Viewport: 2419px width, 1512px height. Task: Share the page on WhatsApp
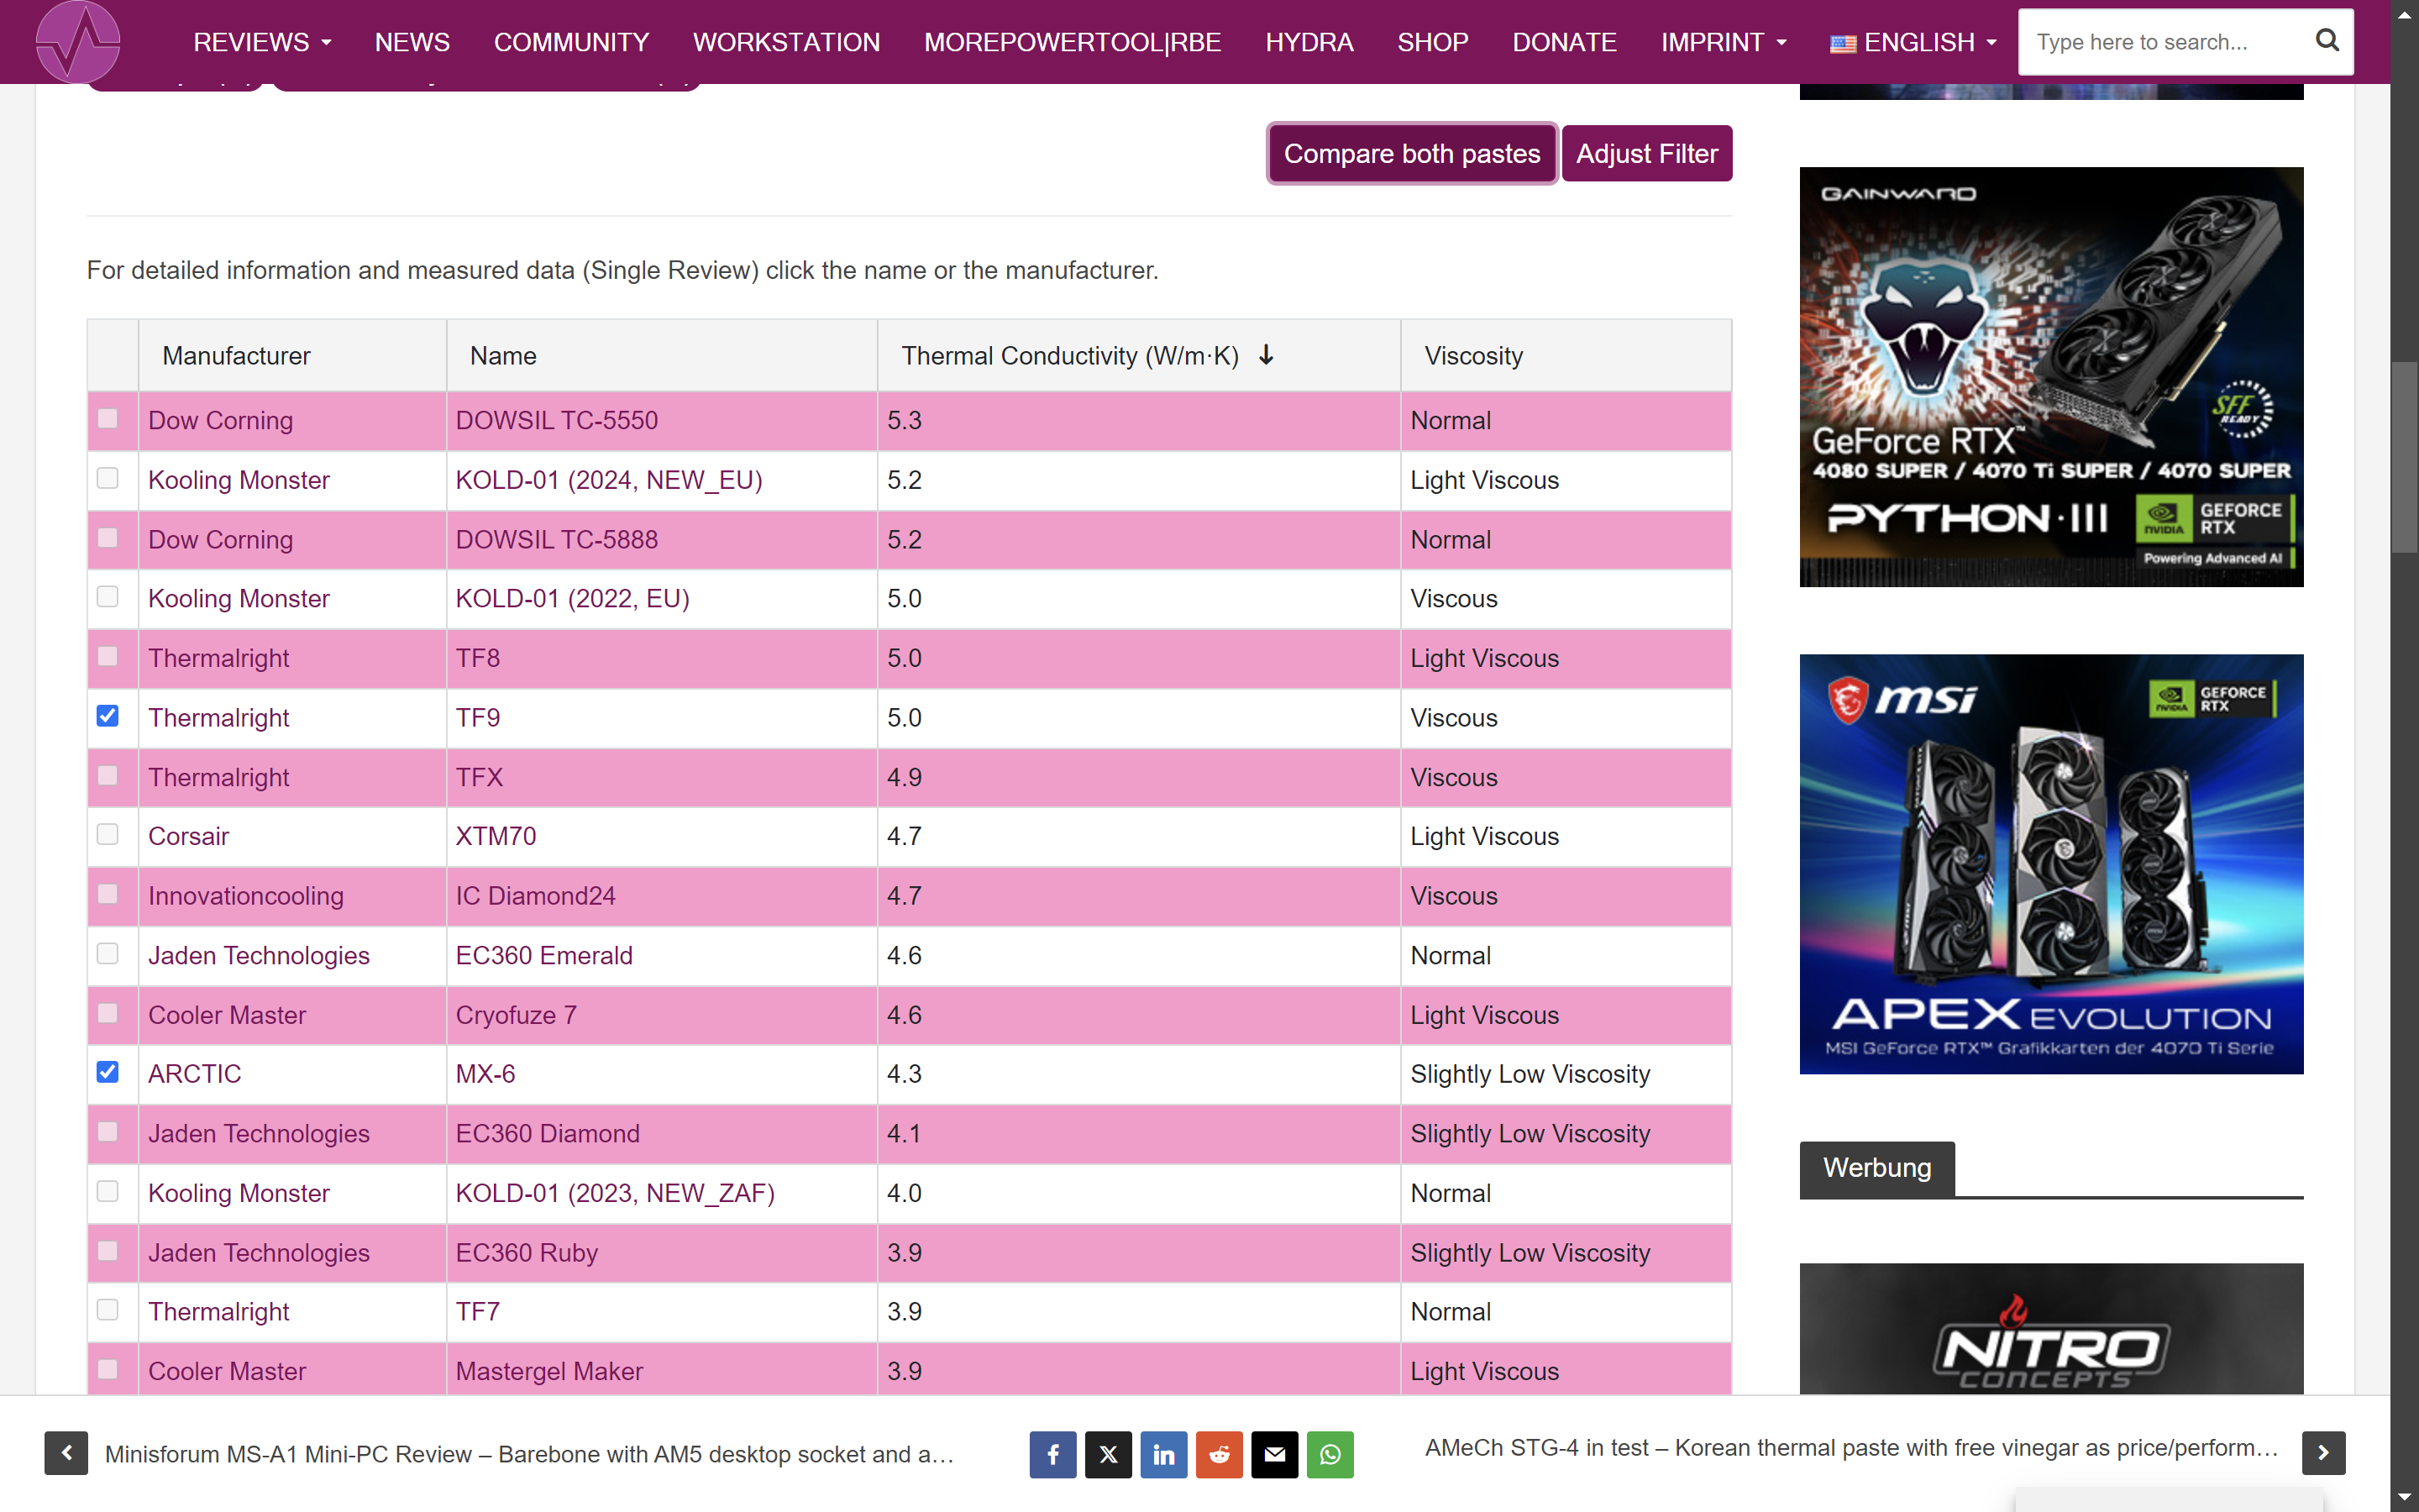point(1330,1454)
